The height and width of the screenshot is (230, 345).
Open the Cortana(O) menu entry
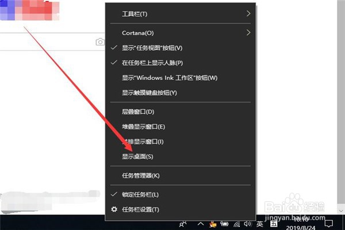tap(180, 33)
